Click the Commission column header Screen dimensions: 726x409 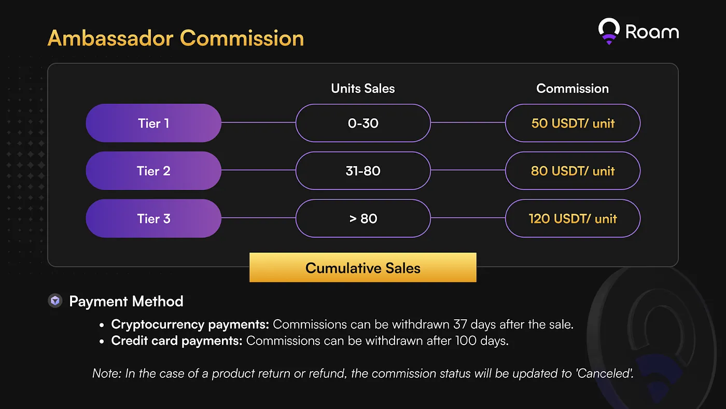pyautogui.click(x=573, y=89)
